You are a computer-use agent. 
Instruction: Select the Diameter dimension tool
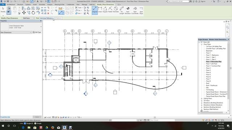[x=116, y=10]
